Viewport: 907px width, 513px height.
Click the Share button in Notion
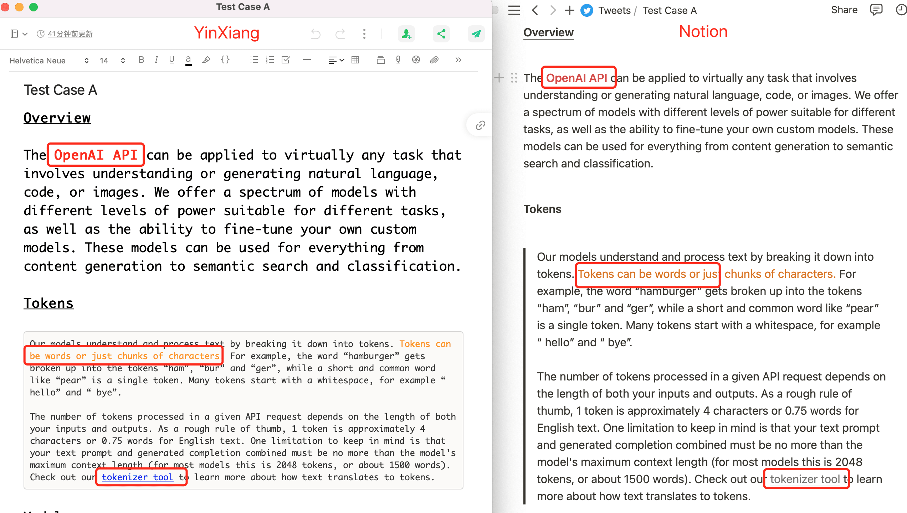tap(844, 10)
